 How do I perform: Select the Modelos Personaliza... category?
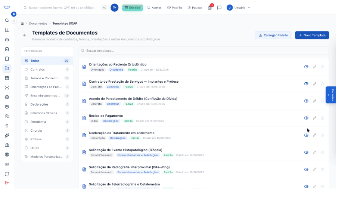click(x=47, y=157)
